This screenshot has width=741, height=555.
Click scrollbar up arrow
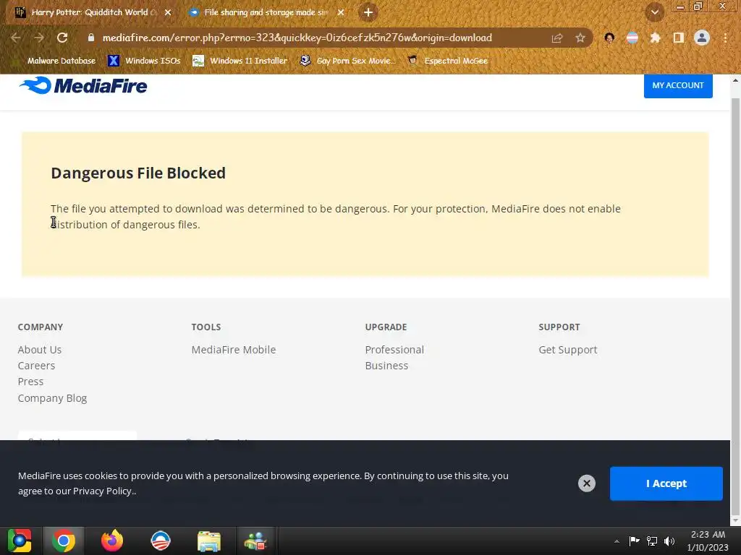[x=735, y=80]
